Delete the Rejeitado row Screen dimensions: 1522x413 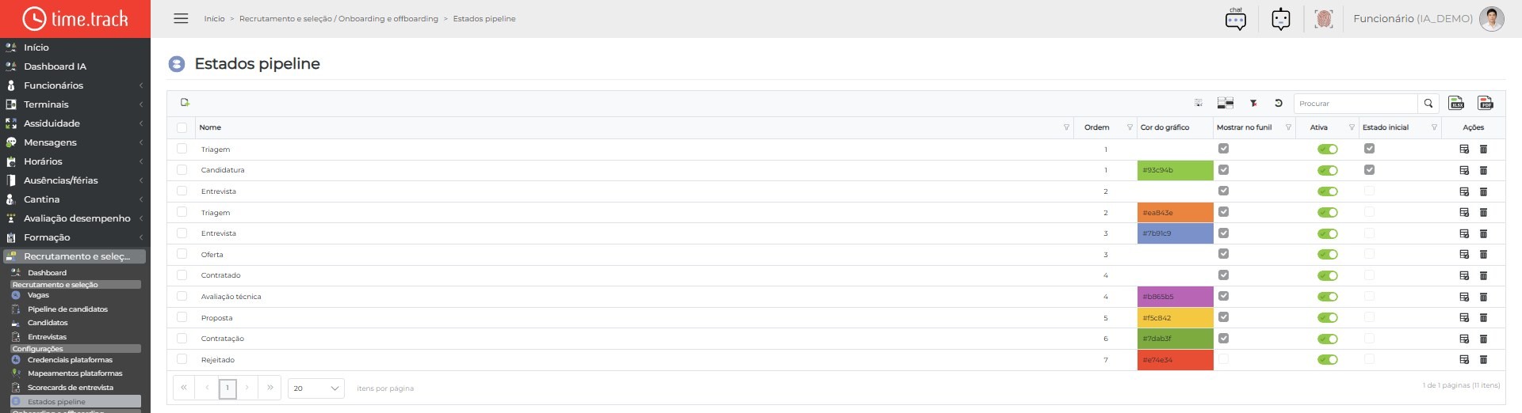(x=1483, y=359)
